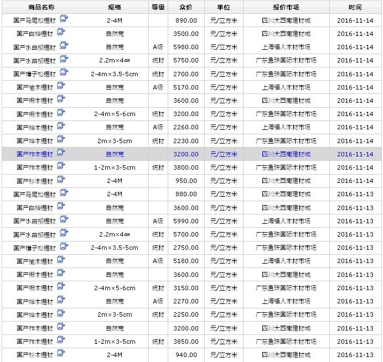383x362 pixels.
Task: Open chart icon for 国产榆木棍材 priced 5170.00
Action: 61,86
